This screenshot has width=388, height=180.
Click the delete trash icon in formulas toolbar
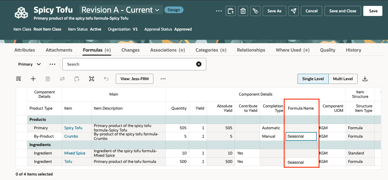point(48,79)
